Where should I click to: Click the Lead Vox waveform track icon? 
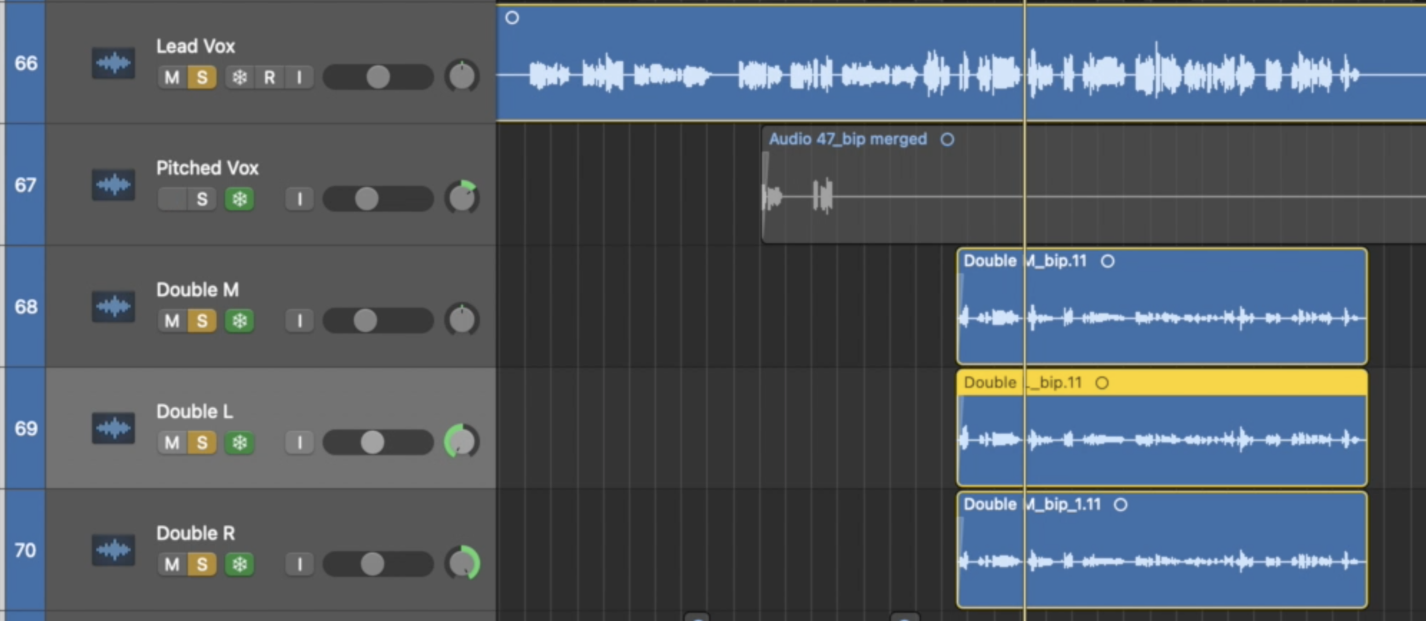coord(113,63)
